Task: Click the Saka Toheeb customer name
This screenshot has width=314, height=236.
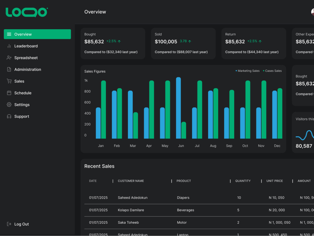Action: [128, 222]
